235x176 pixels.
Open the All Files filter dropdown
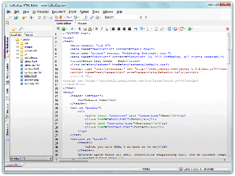click(x=50, y=159)
